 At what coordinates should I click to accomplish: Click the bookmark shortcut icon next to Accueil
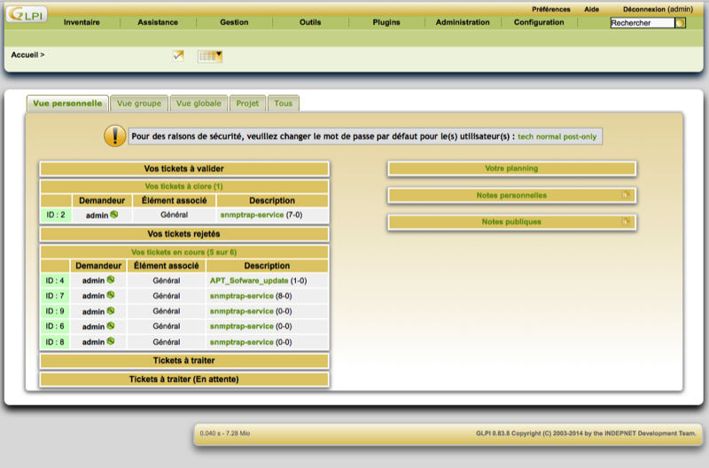coord(178,56)
